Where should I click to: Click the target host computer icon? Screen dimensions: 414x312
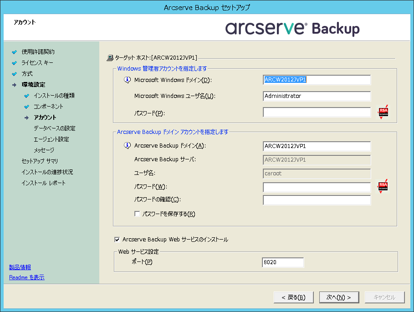(x=110, y=58)
